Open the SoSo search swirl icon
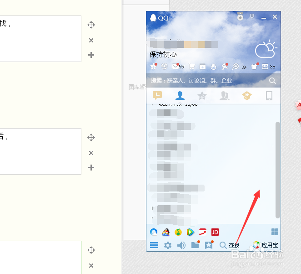 pyautogui.click(x=236, y=67)
